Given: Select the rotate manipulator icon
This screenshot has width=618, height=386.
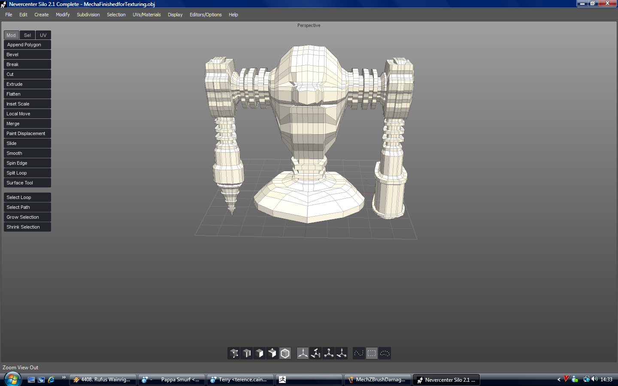Looking at the screenshot, I should tap(316, 353).
